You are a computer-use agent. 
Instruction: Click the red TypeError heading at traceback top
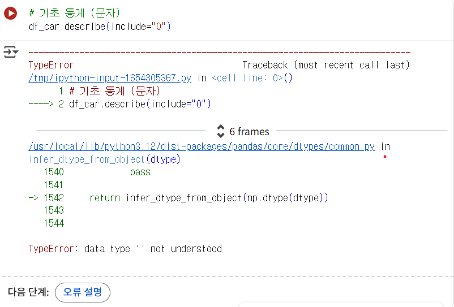point(52,65)
